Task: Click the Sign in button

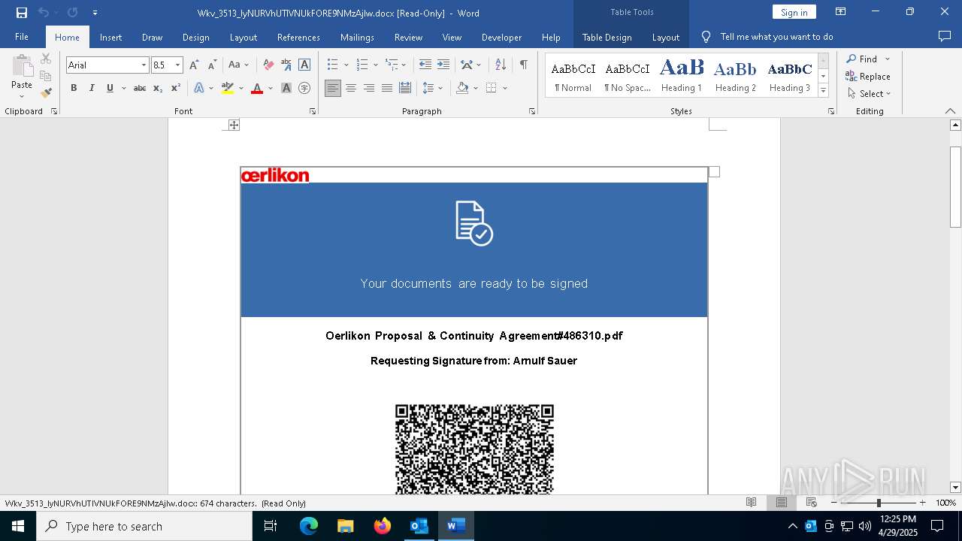Action: pos(794,12)
